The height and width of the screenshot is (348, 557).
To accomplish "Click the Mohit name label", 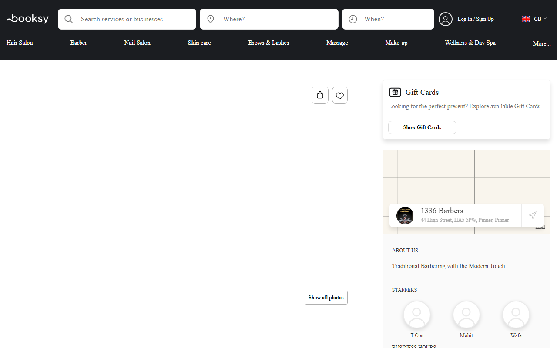I will pyautogui.click(x=466, y=335).
